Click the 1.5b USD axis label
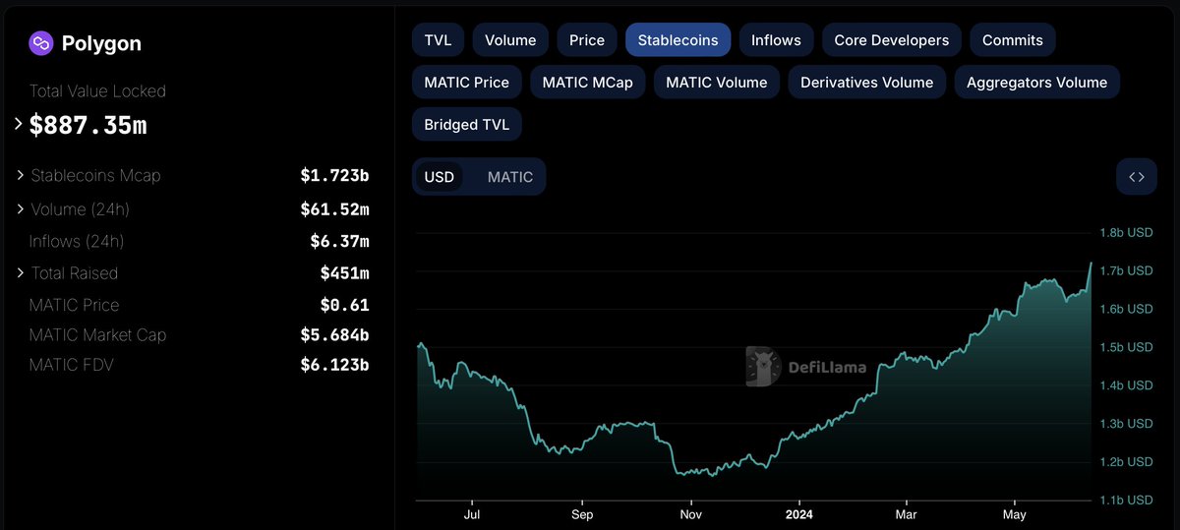The width and height of the screenshot is (1180, 530). coord(1126,347)
